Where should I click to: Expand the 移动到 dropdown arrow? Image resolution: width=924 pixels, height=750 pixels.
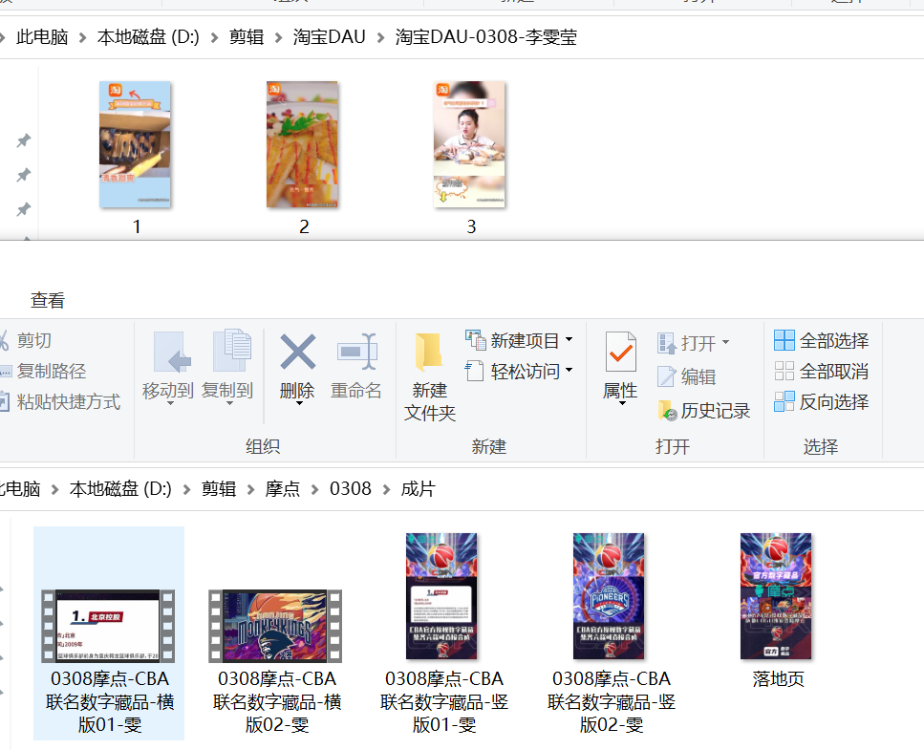(170, 403)
